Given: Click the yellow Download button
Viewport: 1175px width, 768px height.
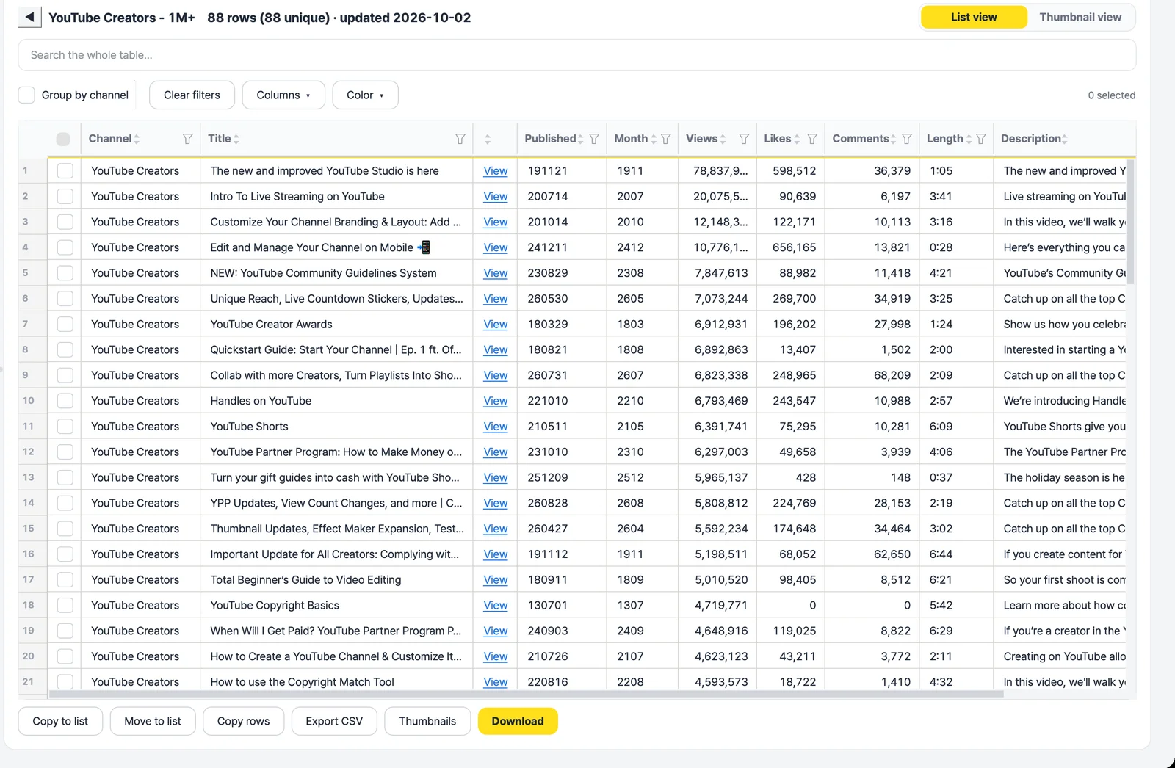Looking at the screenshot, I should point(518,721).
